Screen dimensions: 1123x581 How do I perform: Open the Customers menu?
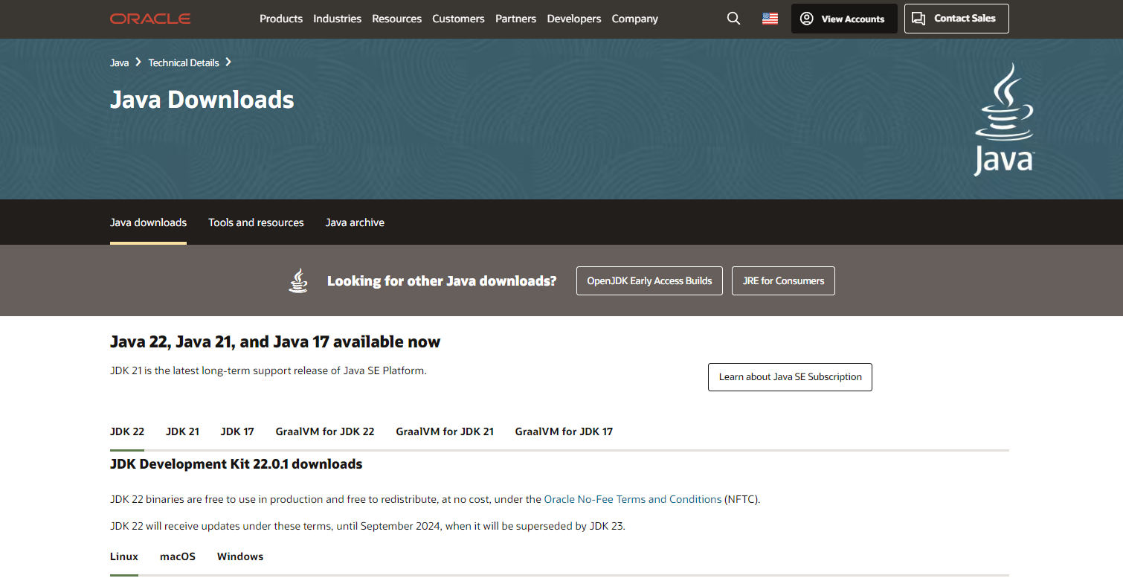pos(458,19)
